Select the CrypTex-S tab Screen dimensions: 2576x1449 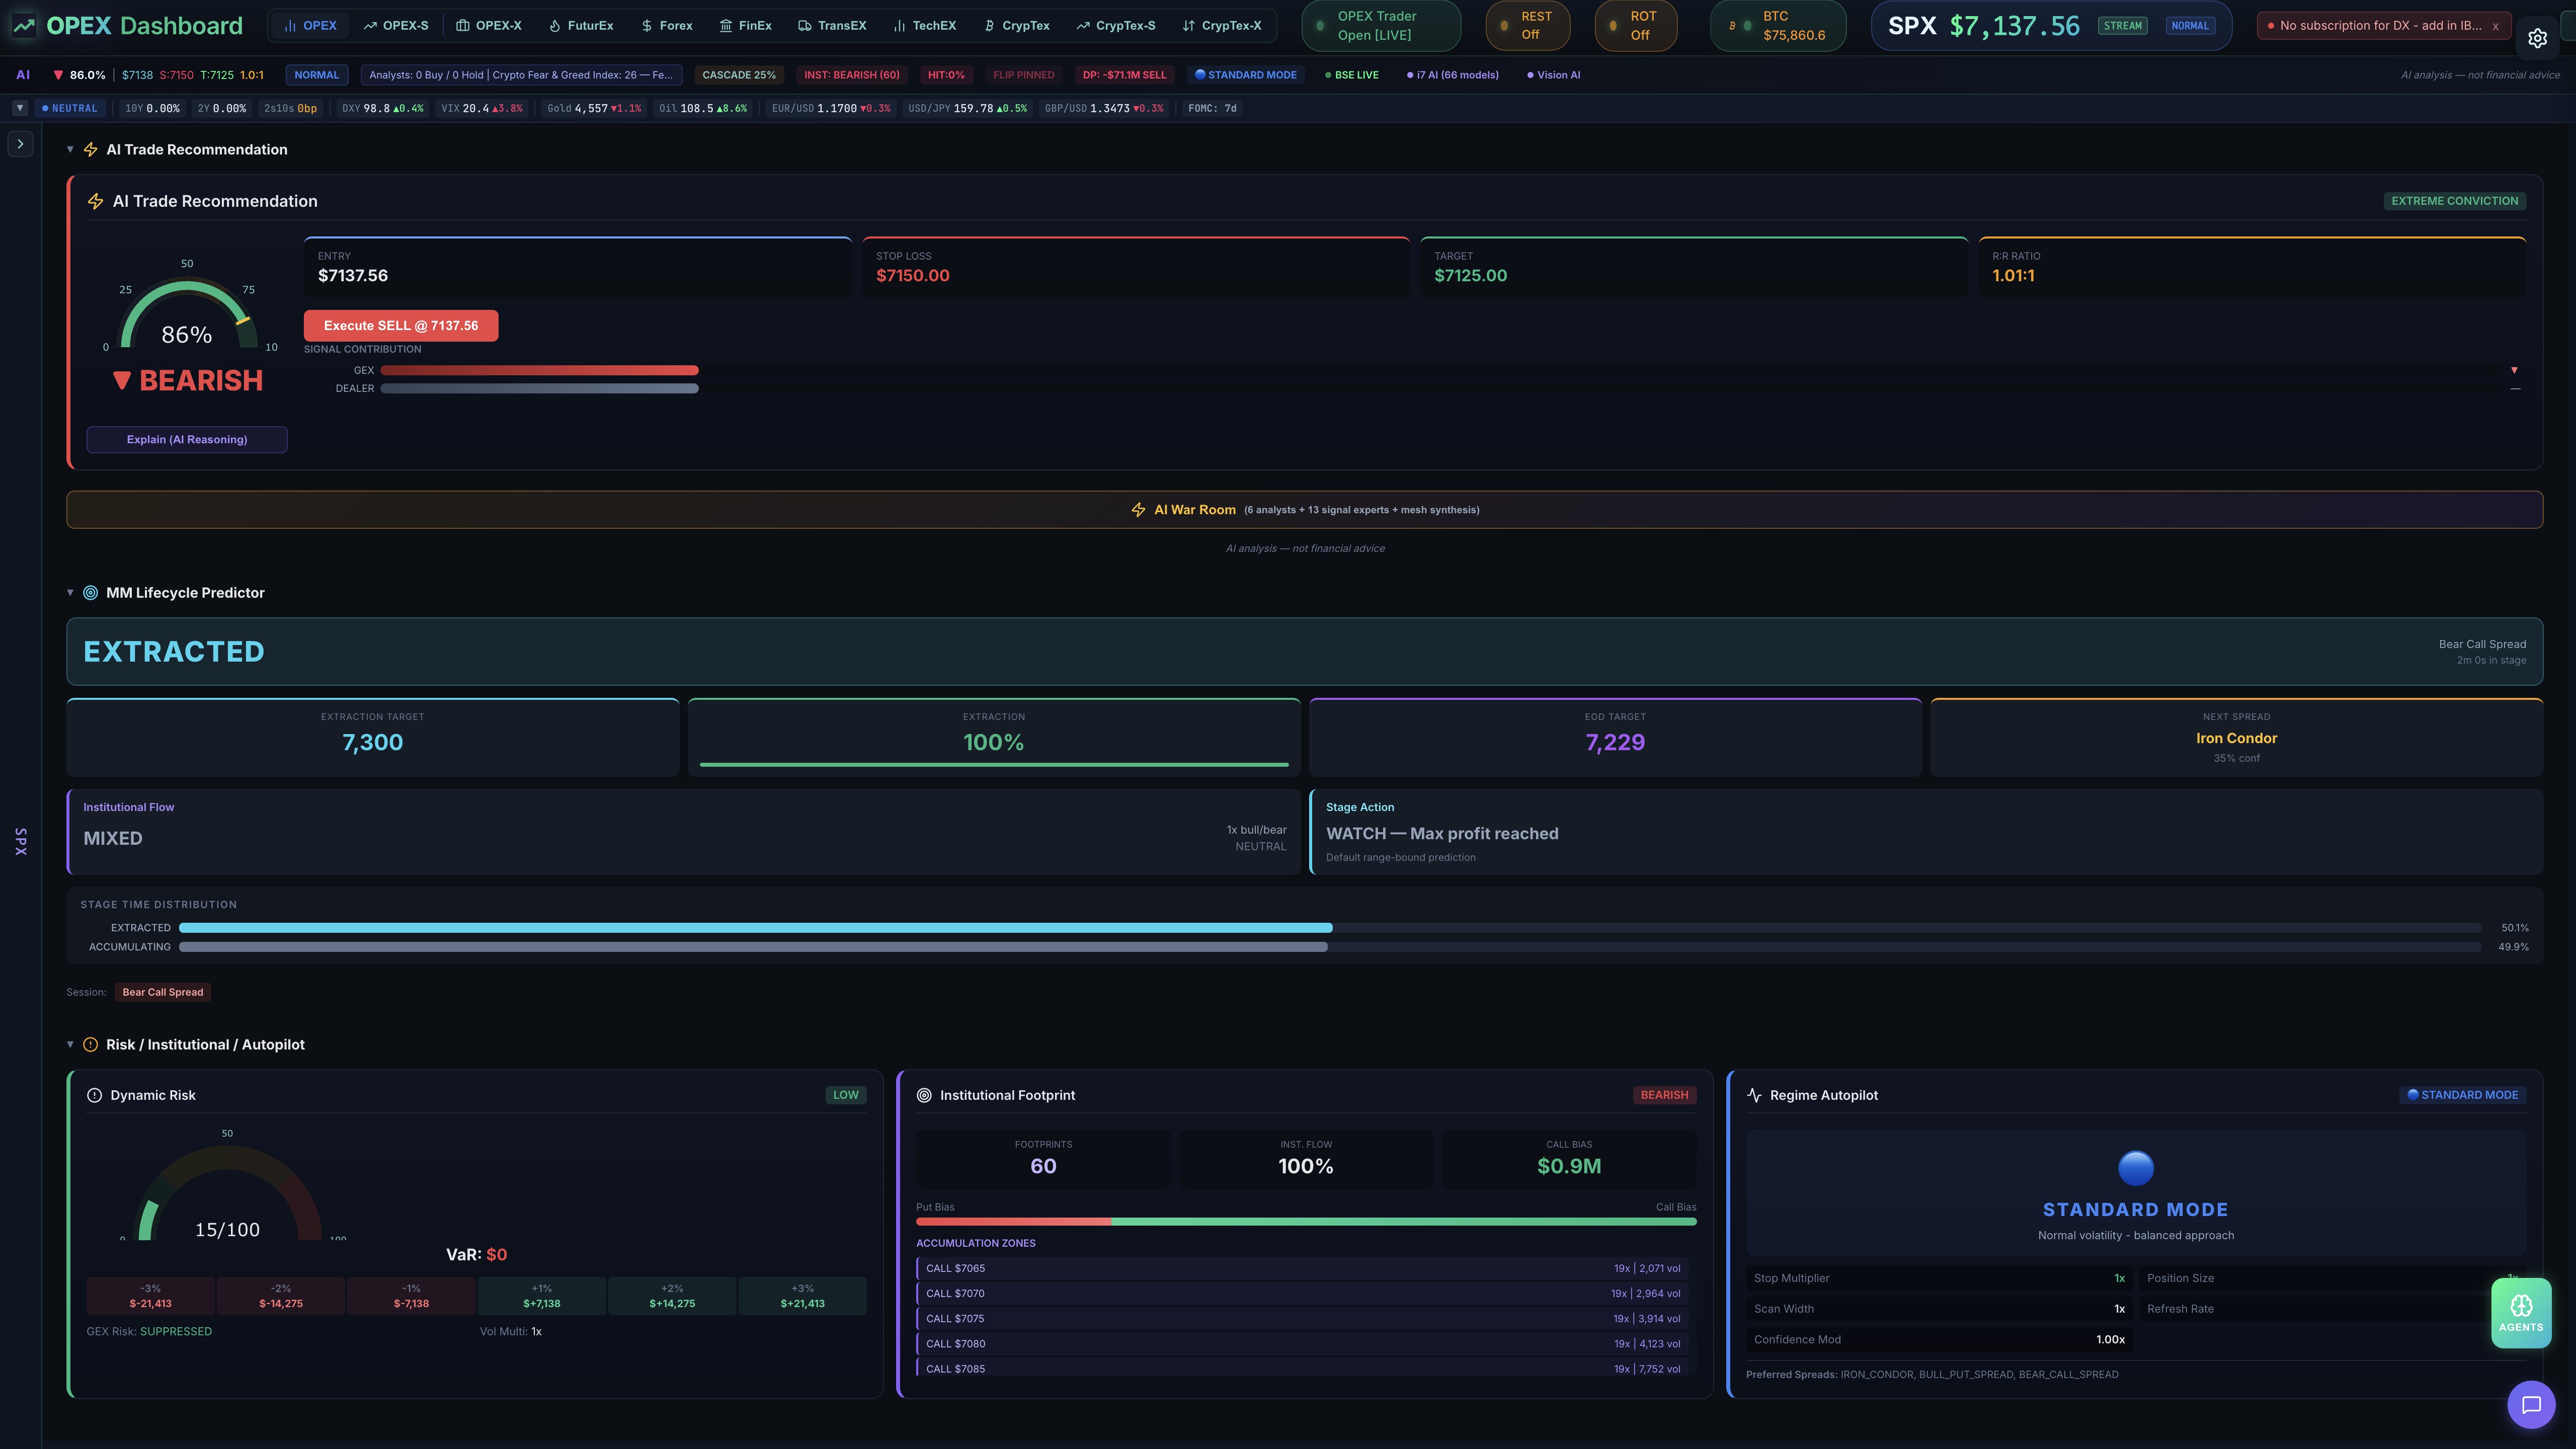point(1116,26)
